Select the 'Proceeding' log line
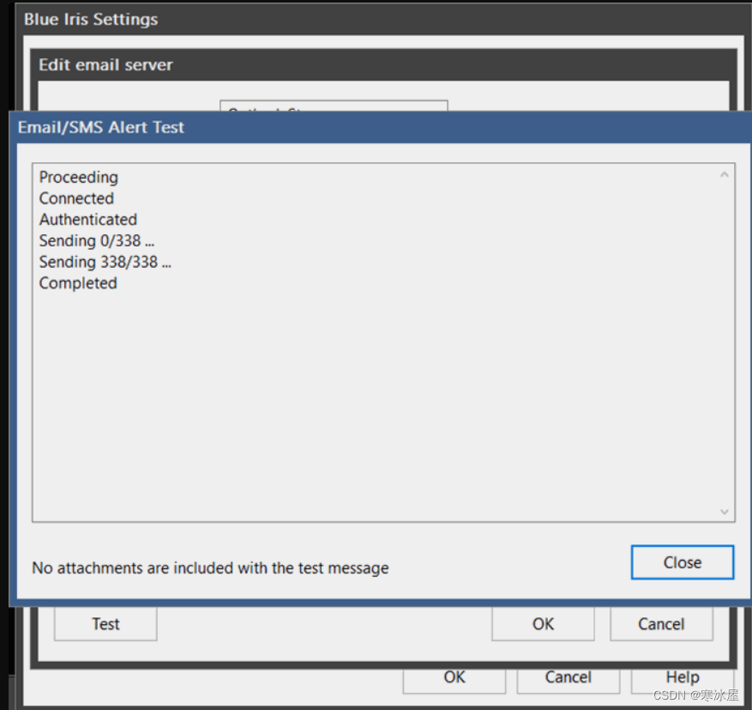The height and width of the screenshot is (710, 752). pos(79,177)
